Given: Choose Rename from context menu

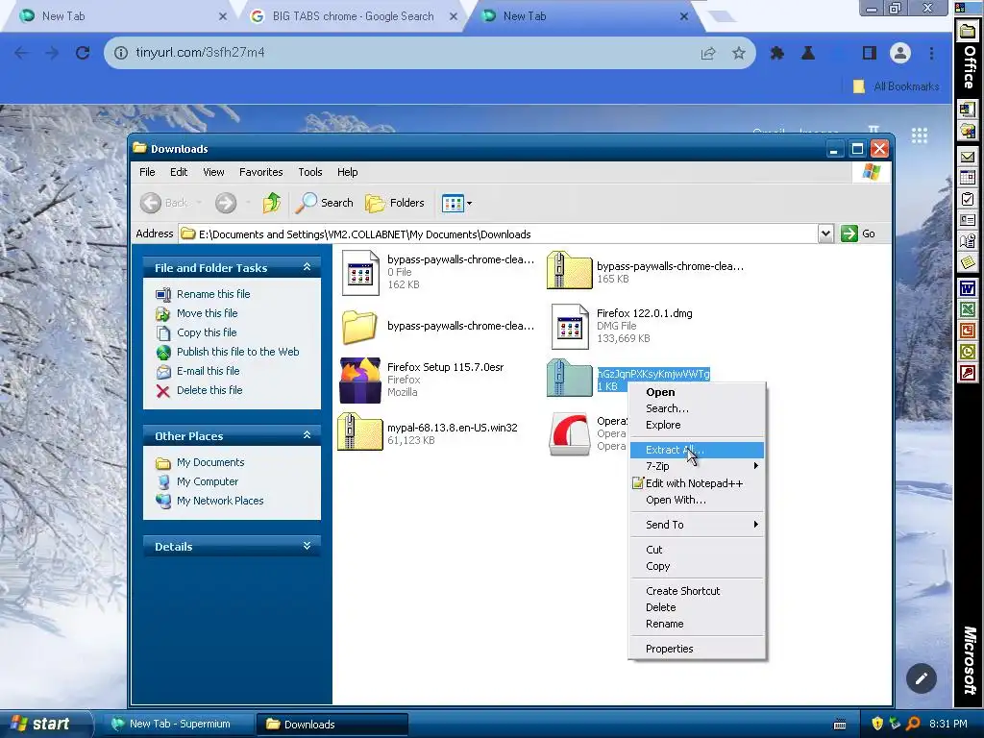Looking at the screenshot, I should pyautogui.click(x=697, y=624).
